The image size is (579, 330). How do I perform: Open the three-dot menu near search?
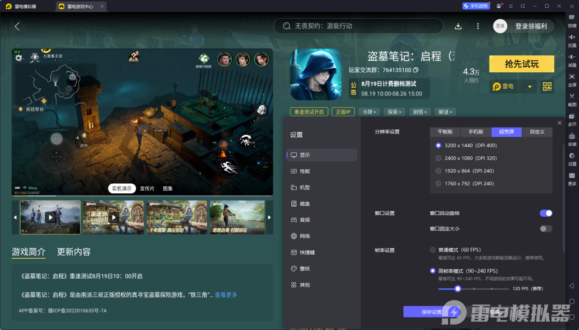(478, 26)
